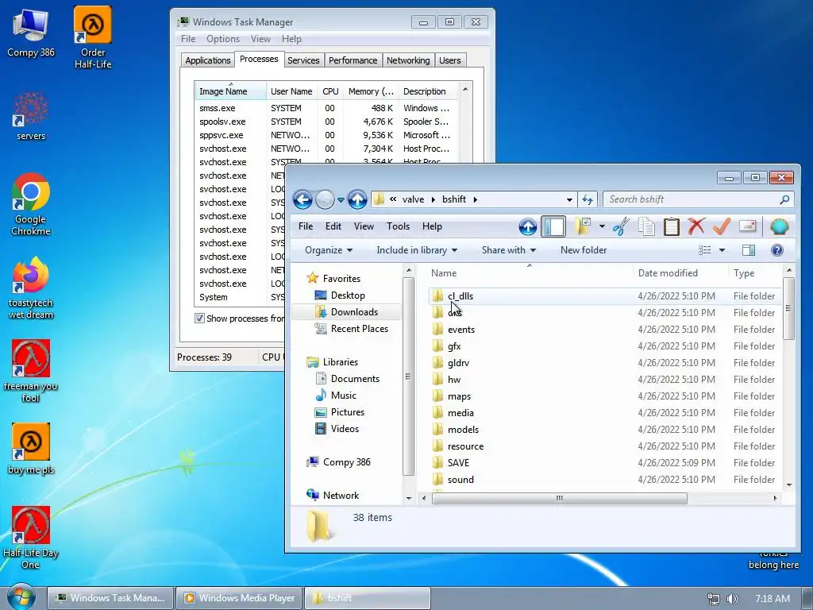Click the clipboard Paste icon
The height and width of the screenshot is (610, 813).
tap(672, 226)
